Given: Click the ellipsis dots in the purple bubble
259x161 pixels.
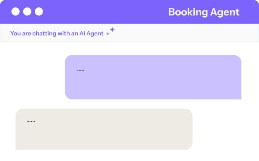Looking at the screenshot, I should coord(81,71).
